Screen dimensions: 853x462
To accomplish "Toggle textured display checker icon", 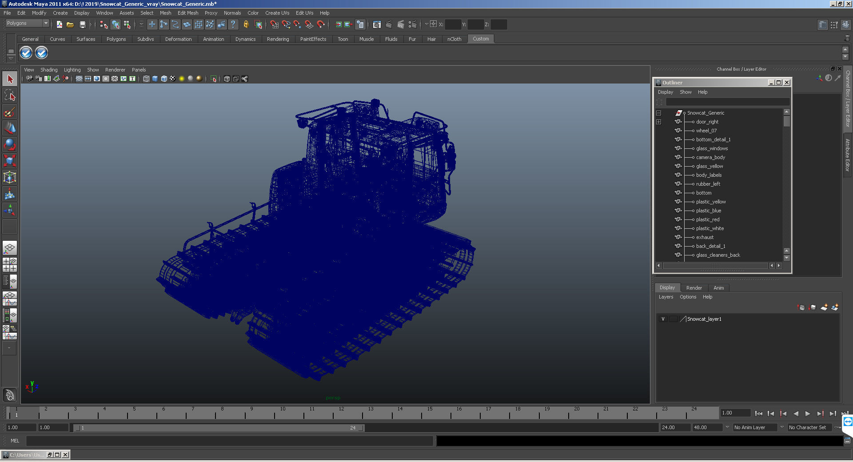I will (173, 79).
